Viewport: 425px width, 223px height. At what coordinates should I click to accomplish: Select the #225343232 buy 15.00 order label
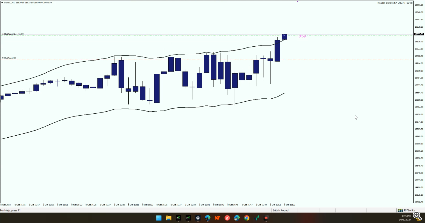[13, 34]
